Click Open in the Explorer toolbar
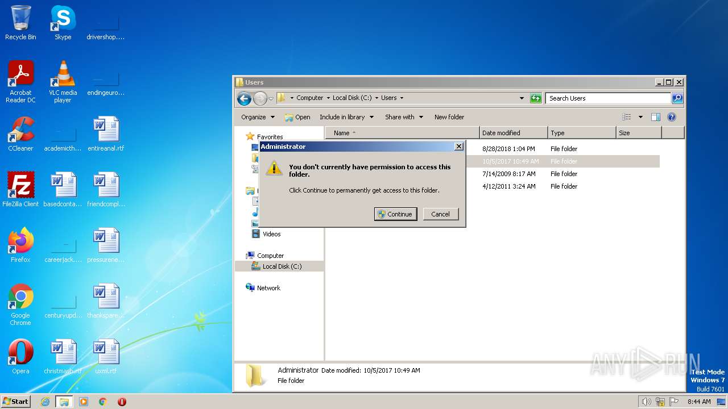Screen dimensions: 728x409 point(297,117)
